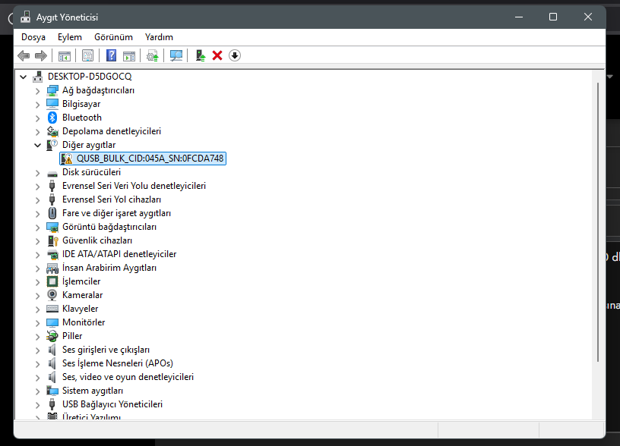Click the Forward arrow toolbar icon

click(41, 55)
